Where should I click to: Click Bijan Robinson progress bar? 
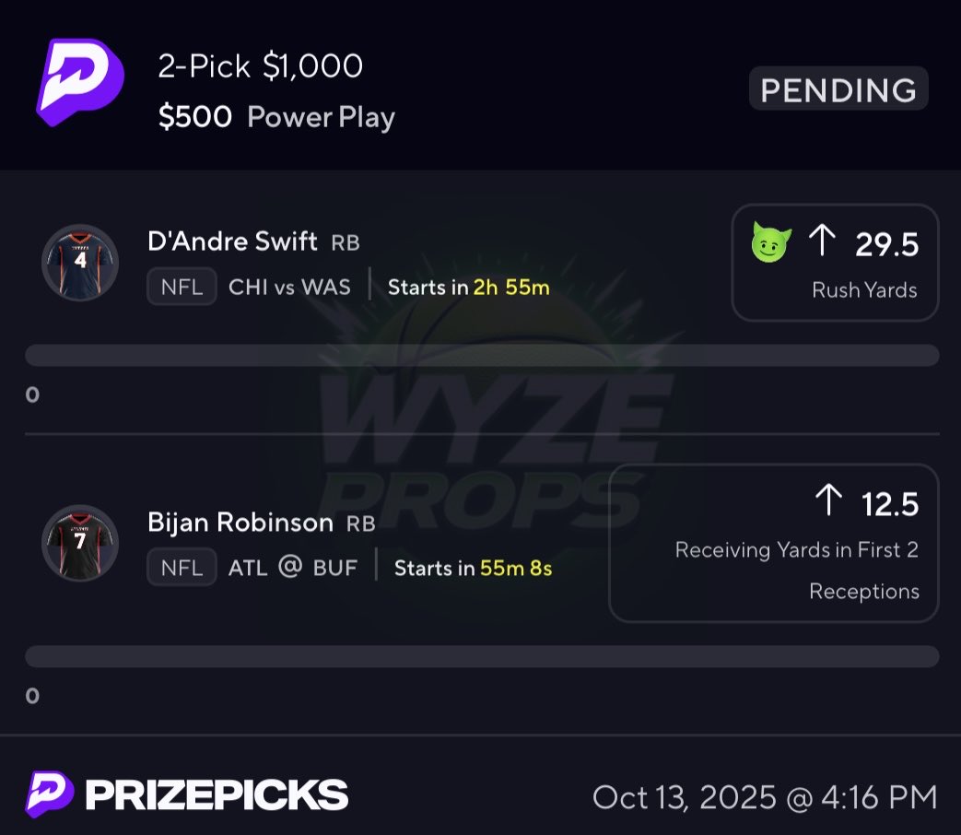point(482,656)
